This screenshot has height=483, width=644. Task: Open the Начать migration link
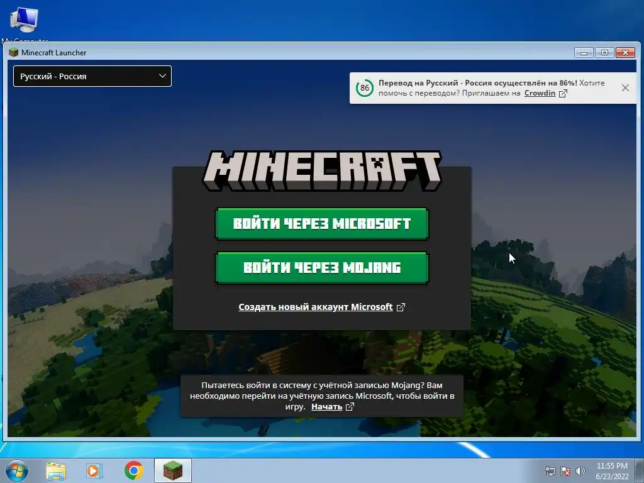pos(326,407)
